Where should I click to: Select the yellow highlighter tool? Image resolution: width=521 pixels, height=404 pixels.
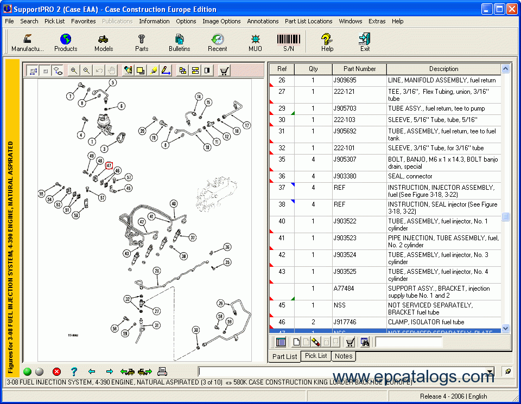coord(153,70)
